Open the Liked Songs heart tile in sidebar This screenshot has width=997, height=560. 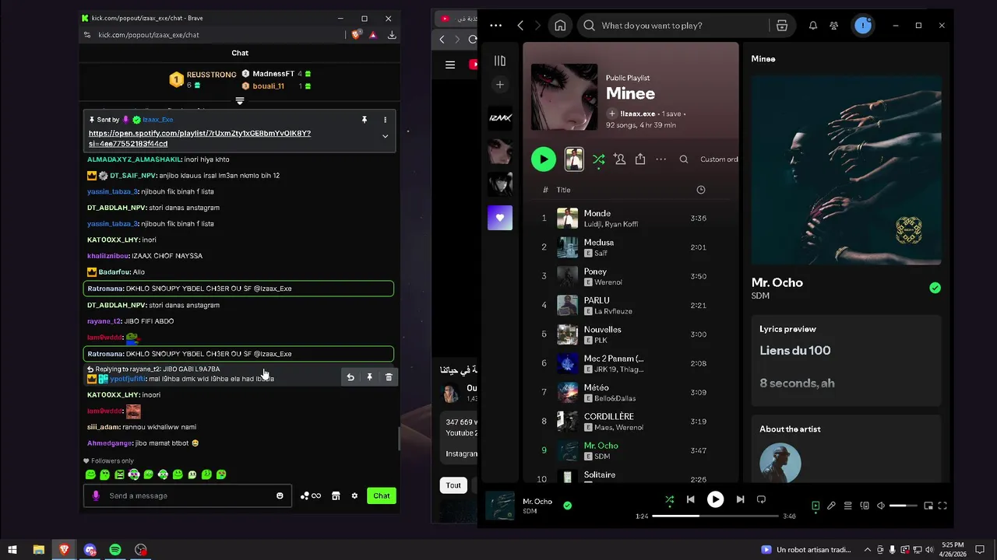[x=500, y=218]
